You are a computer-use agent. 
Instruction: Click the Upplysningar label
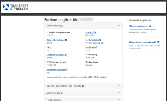point(92,62)
